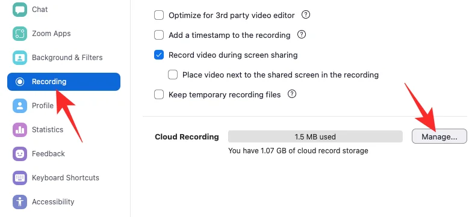Image resolution: width=472 pixels, height=217 pixels.
Task: Open help icon next to timestamp option
Action: [301, 35]
